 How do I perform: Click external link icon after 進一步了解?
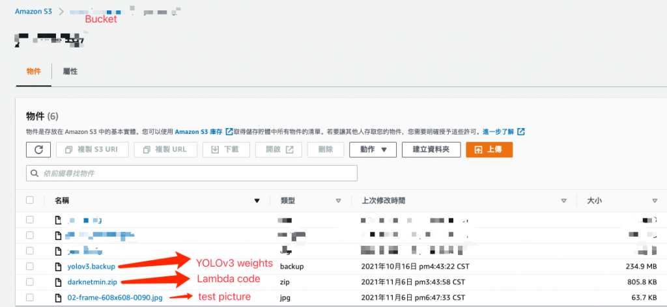coord(521,131)
